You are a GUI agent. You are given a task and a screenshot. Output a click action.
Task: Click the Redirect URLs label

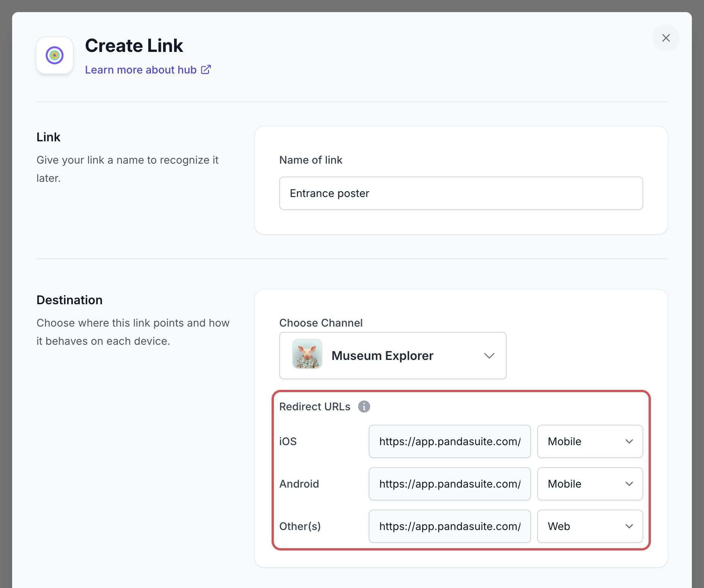[315, 407]
